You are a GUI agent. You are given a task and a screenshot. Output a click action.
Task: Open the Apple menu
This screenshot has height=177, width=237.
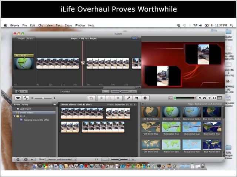pyautogui.click(x=6, y=25)
